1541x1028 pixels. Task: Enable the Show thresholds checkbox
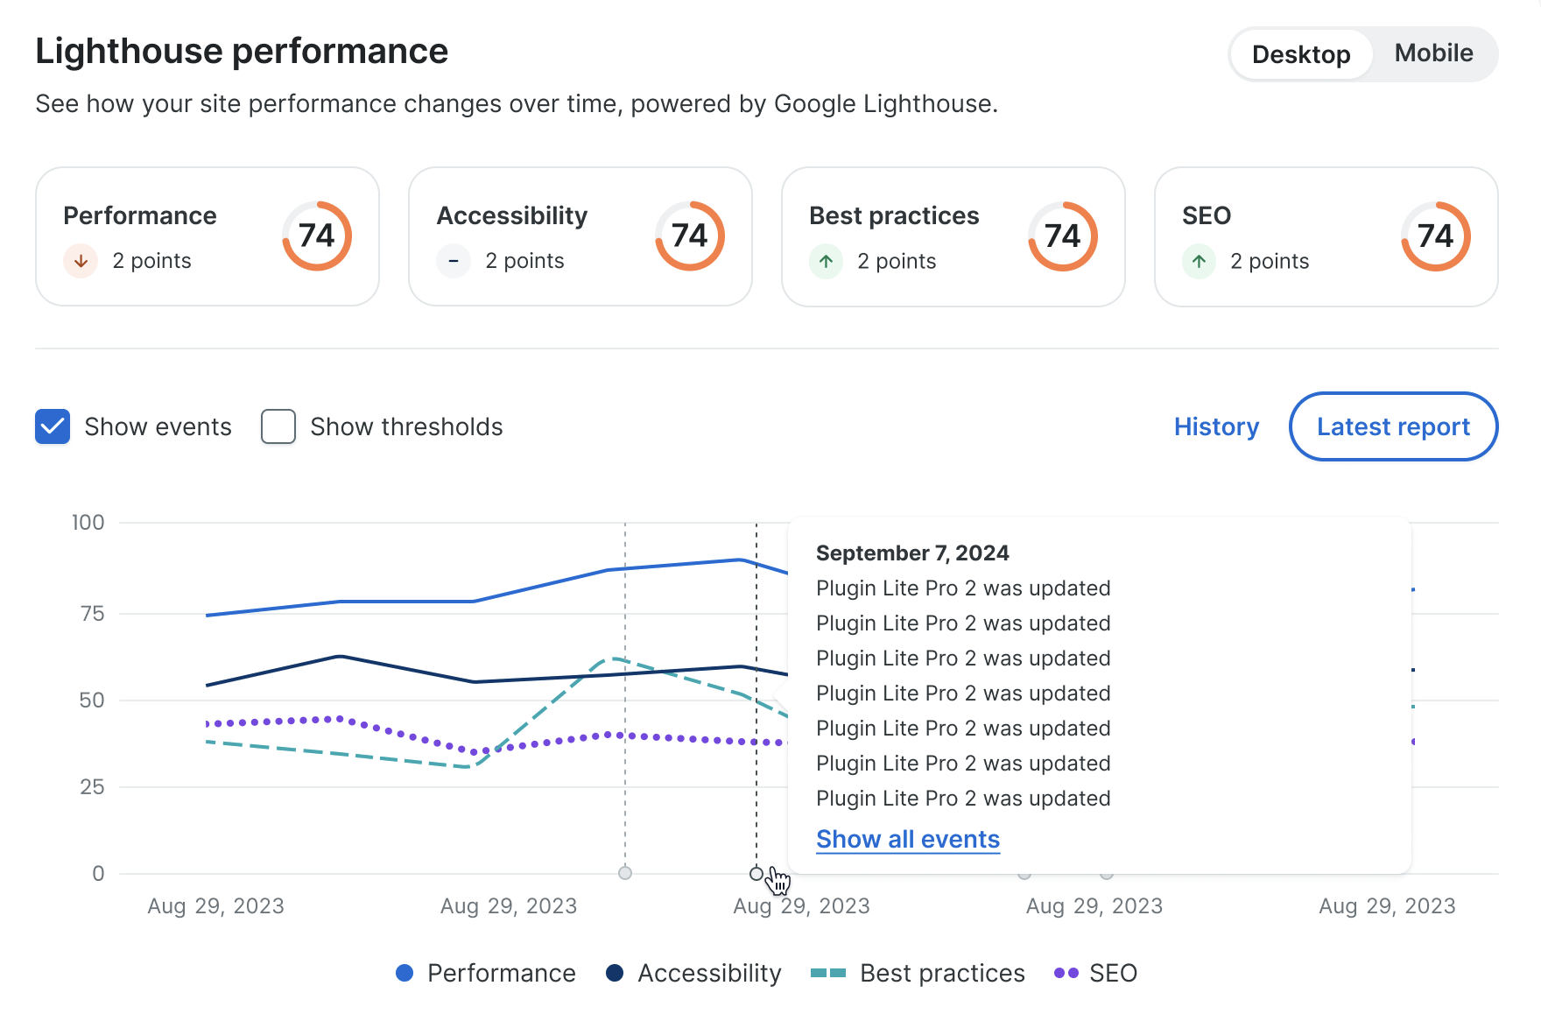click(x=278, y=426)
